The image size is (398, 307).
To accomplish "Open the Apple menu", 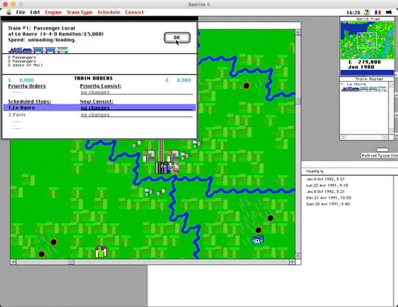I will [9, 13].
